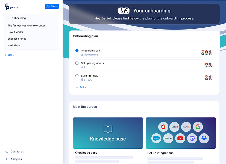Open the View recording link
Screen dimensions: 226x164
90,55
